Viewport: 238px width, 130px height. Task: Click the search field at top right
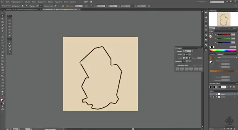(x=217, y=2)
